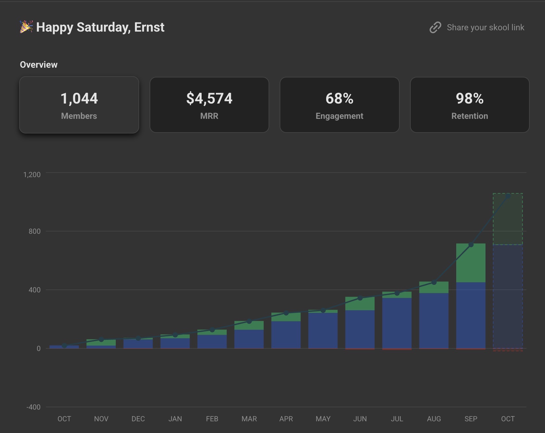Click the MAR bar in chart
Viewport: 545px width, 433px height.
pyautogui.click(x=249, y=335)
